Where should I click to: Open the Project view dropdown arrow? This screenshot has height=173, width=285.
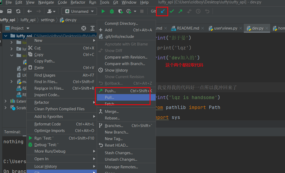point(28,28)
